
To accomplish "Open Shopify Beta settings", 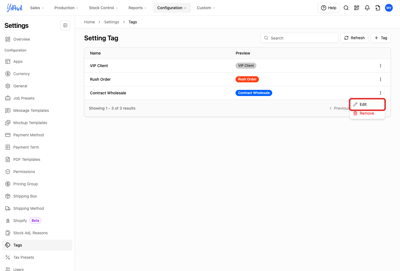I will [37, 221].
